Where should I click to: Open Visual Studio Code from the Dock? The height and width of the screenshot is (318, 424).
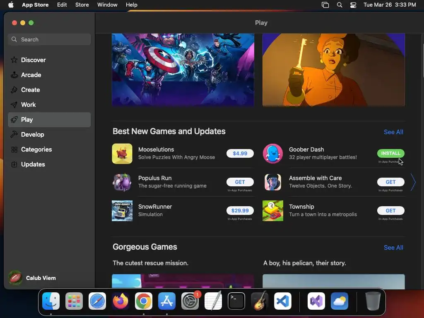(282, 301)
